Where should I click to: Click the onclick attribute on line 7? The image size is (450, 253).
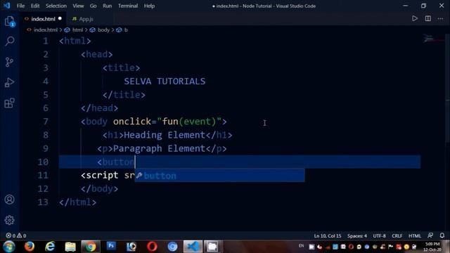tap(132, 122)
